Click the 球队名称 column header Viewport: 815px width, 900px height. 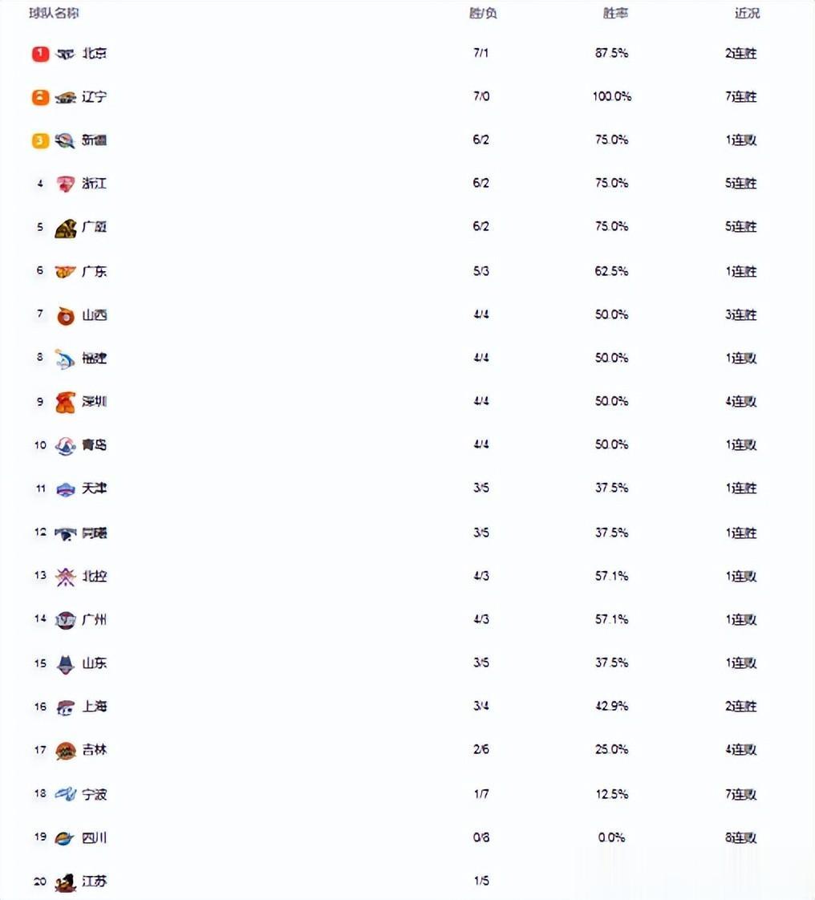click(x=54, y=13)
